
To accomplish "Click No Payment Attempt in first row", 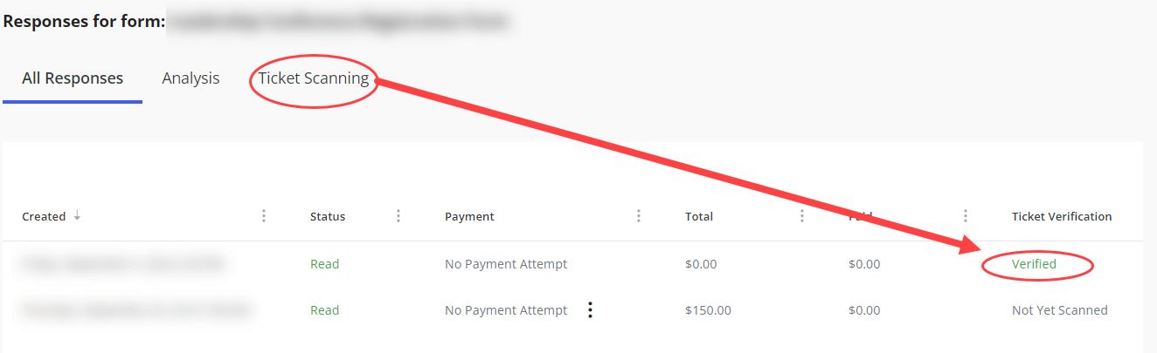I will click(x=506, y=264).
